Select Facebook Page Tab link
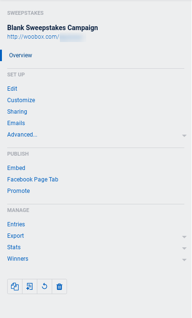This screenshot has width=192, height=318. [33, 180]
